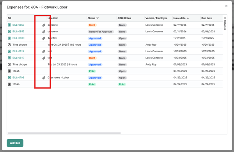This screenshot has width=234, height=152.
Task: Sort by the QBO Status column header
Action: (124, 18)
